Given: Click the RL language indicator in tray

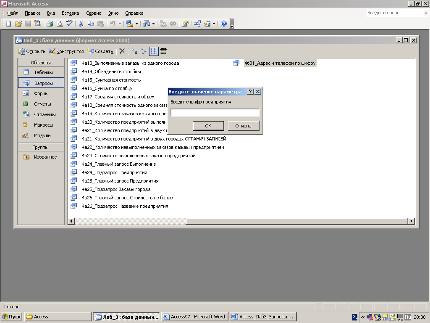Looking at the screenshot, I should (x=354, y=317).
